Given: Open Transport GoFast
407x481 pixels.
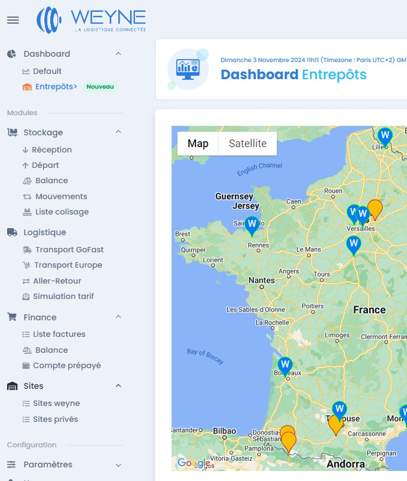Looking at the screenshot, I should coord(69,250).
